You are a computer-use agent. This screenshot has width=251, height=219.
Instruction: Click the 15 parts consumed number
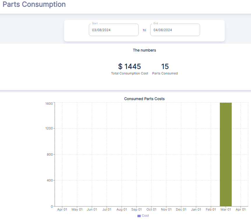click(x=165, y=67)
